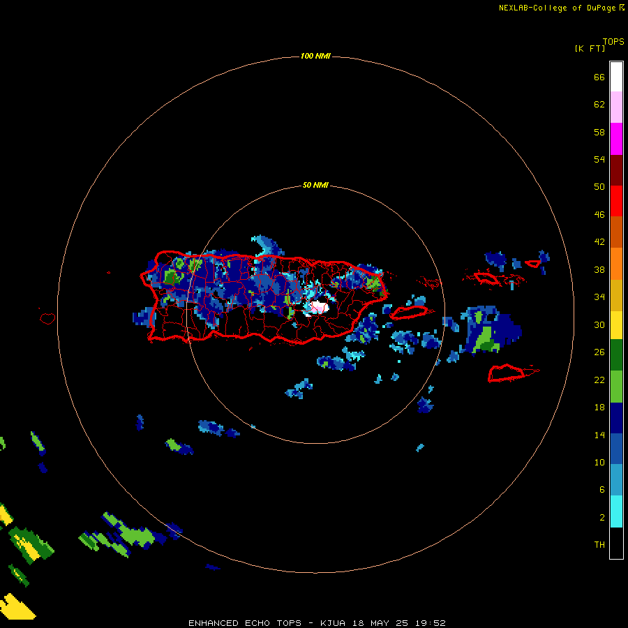Click the legend value '30'
The image size is (628, 628).
click(599, 324)
